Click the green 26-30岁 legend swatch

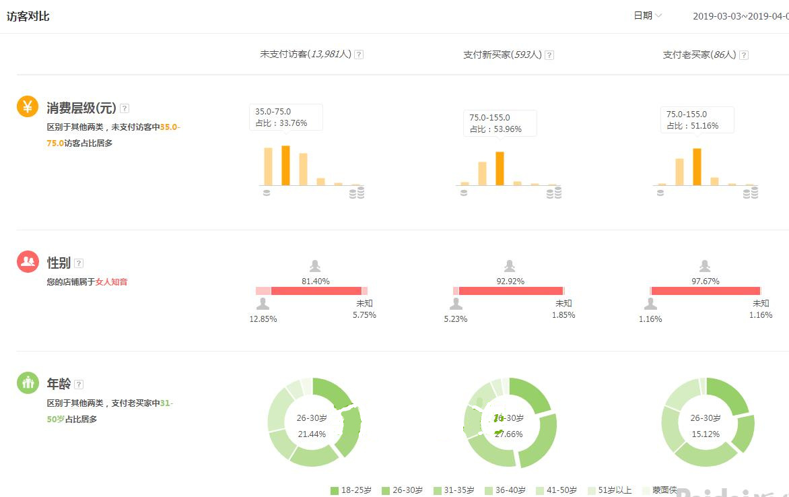point(385,490)
